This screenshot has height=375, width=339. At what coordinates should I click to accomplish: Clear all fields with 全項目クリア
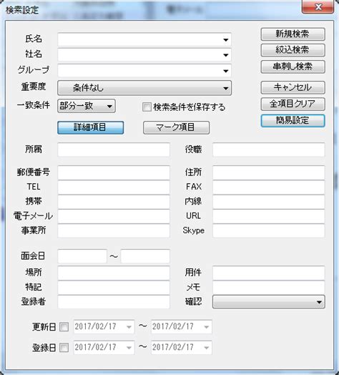pos(293,104)
